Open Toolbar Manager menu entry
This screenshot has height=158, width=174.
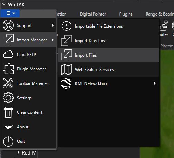click(x=28, y=83)
